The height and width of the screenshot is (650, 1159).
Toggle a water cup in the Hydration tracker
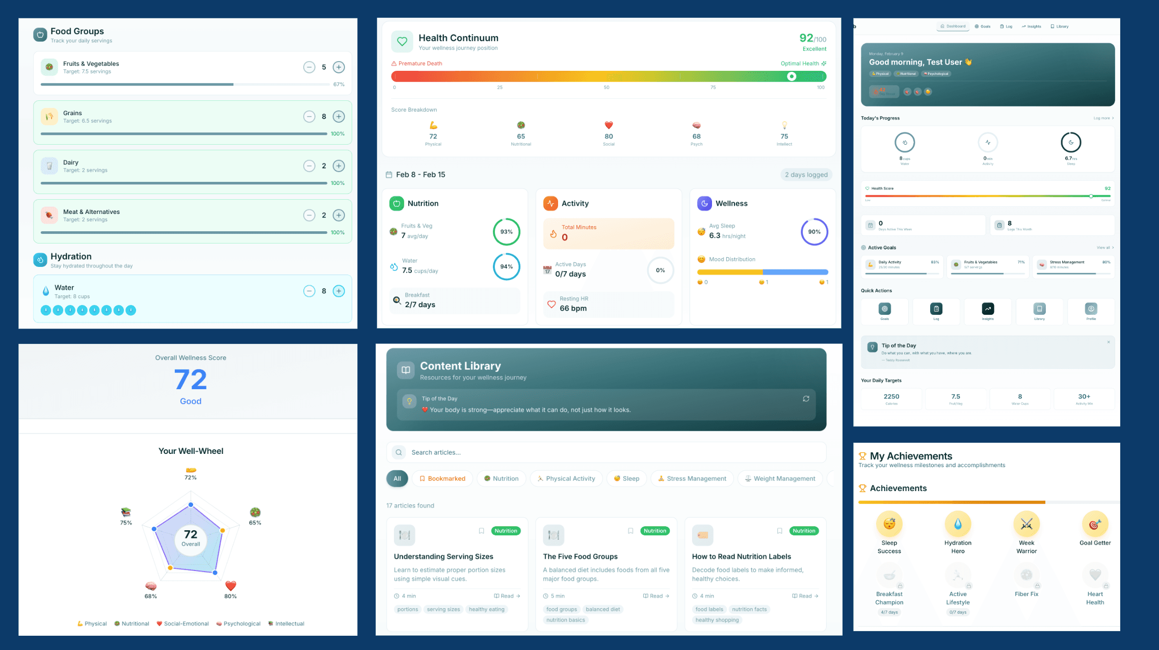click(46, 310)
